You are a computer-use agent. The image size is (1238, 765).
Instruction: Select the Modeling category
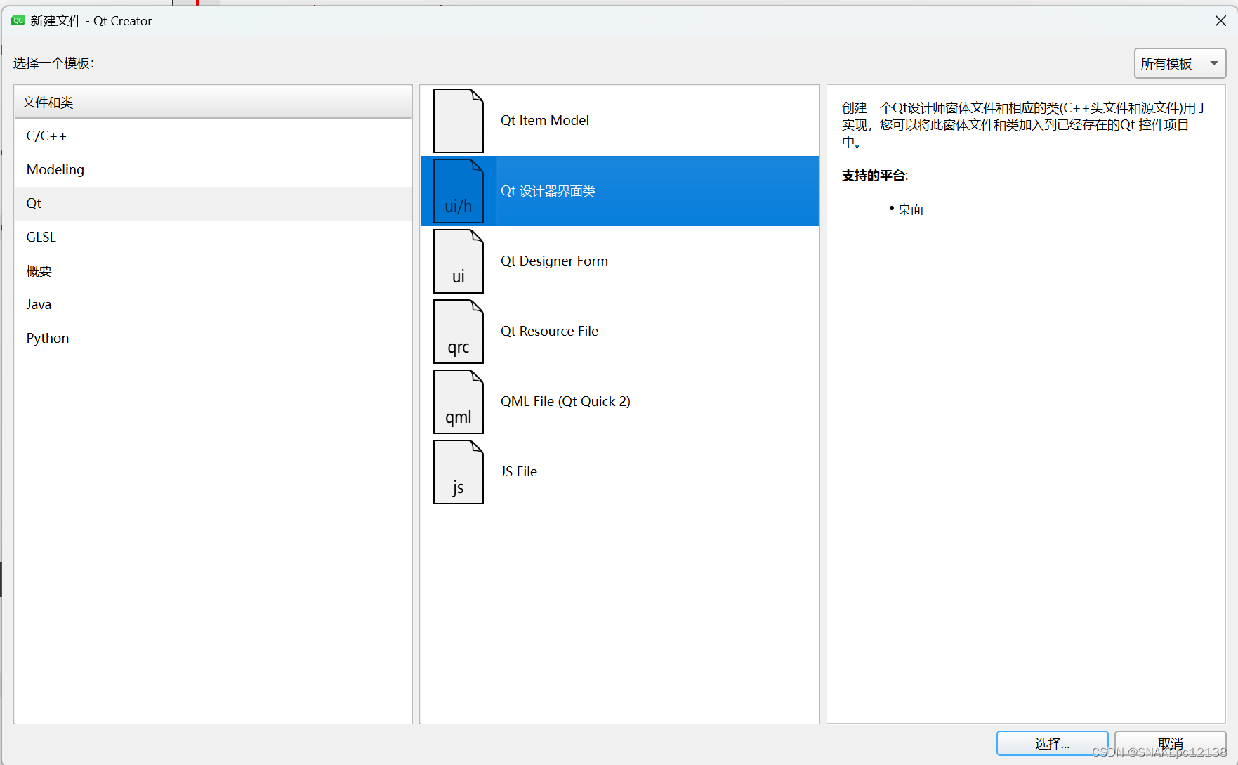(213, 170)
